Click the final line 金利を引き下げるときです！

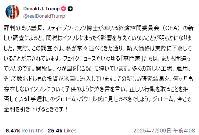(x=36, y=110)
